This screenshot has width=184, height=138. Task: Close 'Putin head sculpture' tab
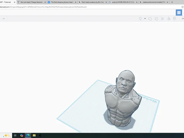106,2
